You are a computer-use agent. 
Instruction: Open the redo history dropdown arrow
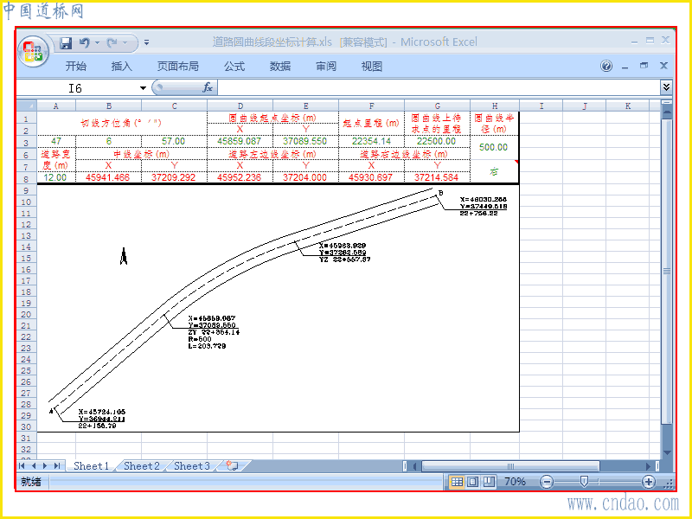click(125, 42)
